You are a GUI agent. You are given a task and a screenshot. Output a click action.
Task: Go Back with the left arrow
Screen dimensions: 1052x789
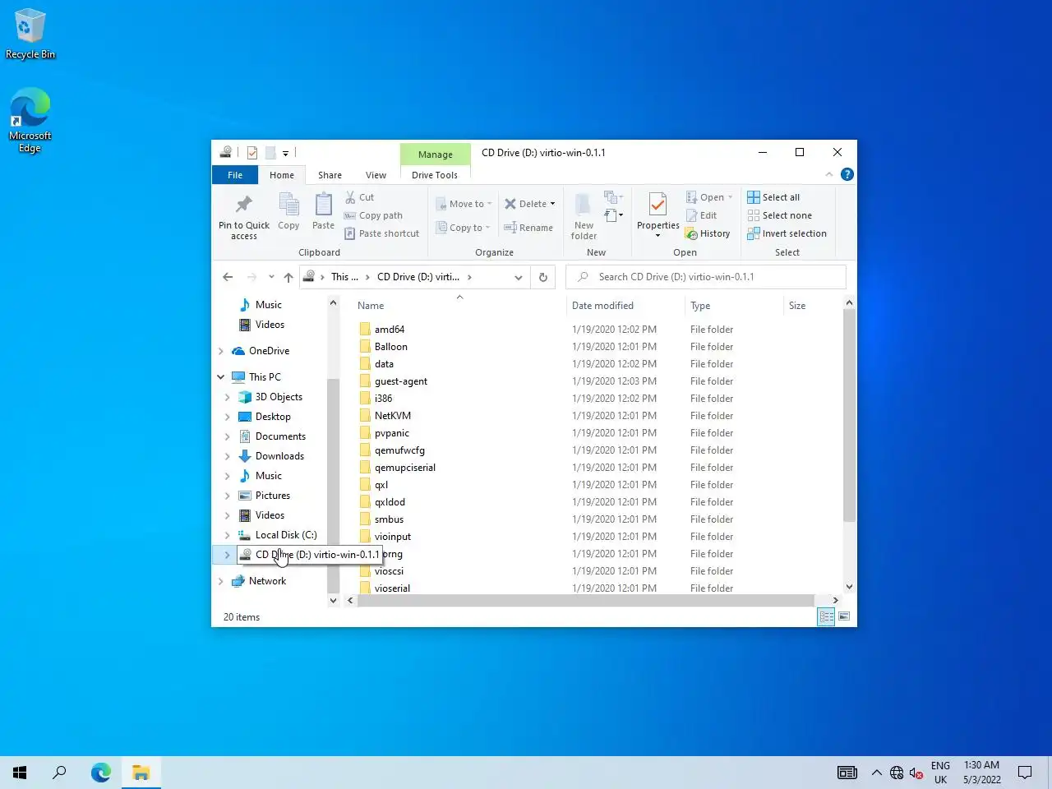pos(228,277)
